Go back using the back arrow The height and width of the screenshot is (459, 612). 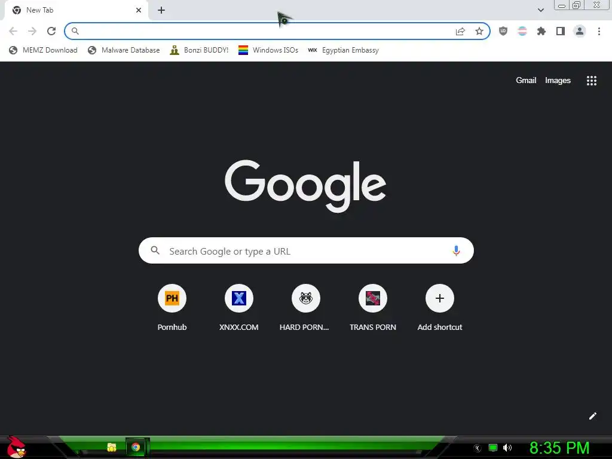[13, 31]
